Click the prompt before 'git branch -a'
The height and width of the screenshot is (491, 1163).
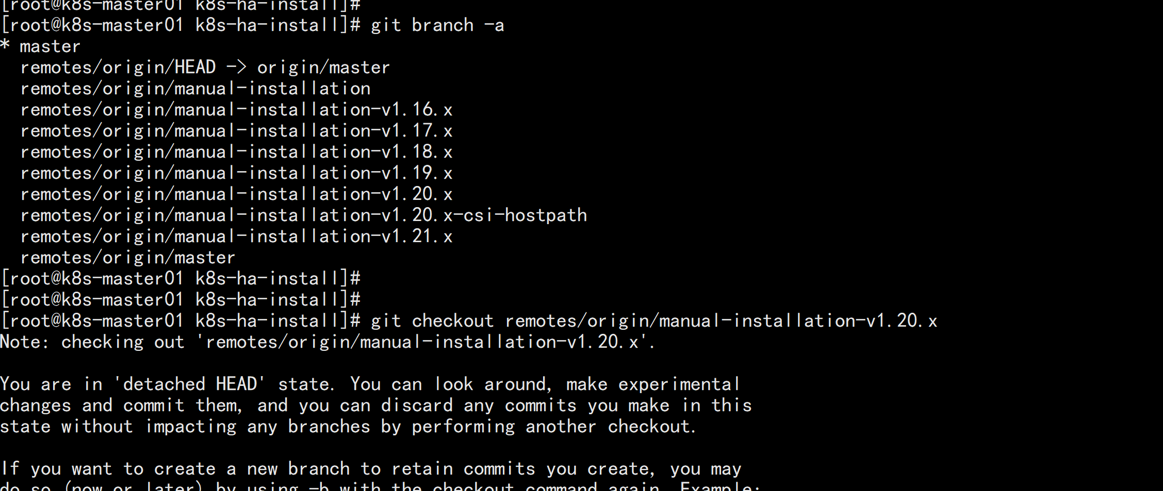click(181, 25)
